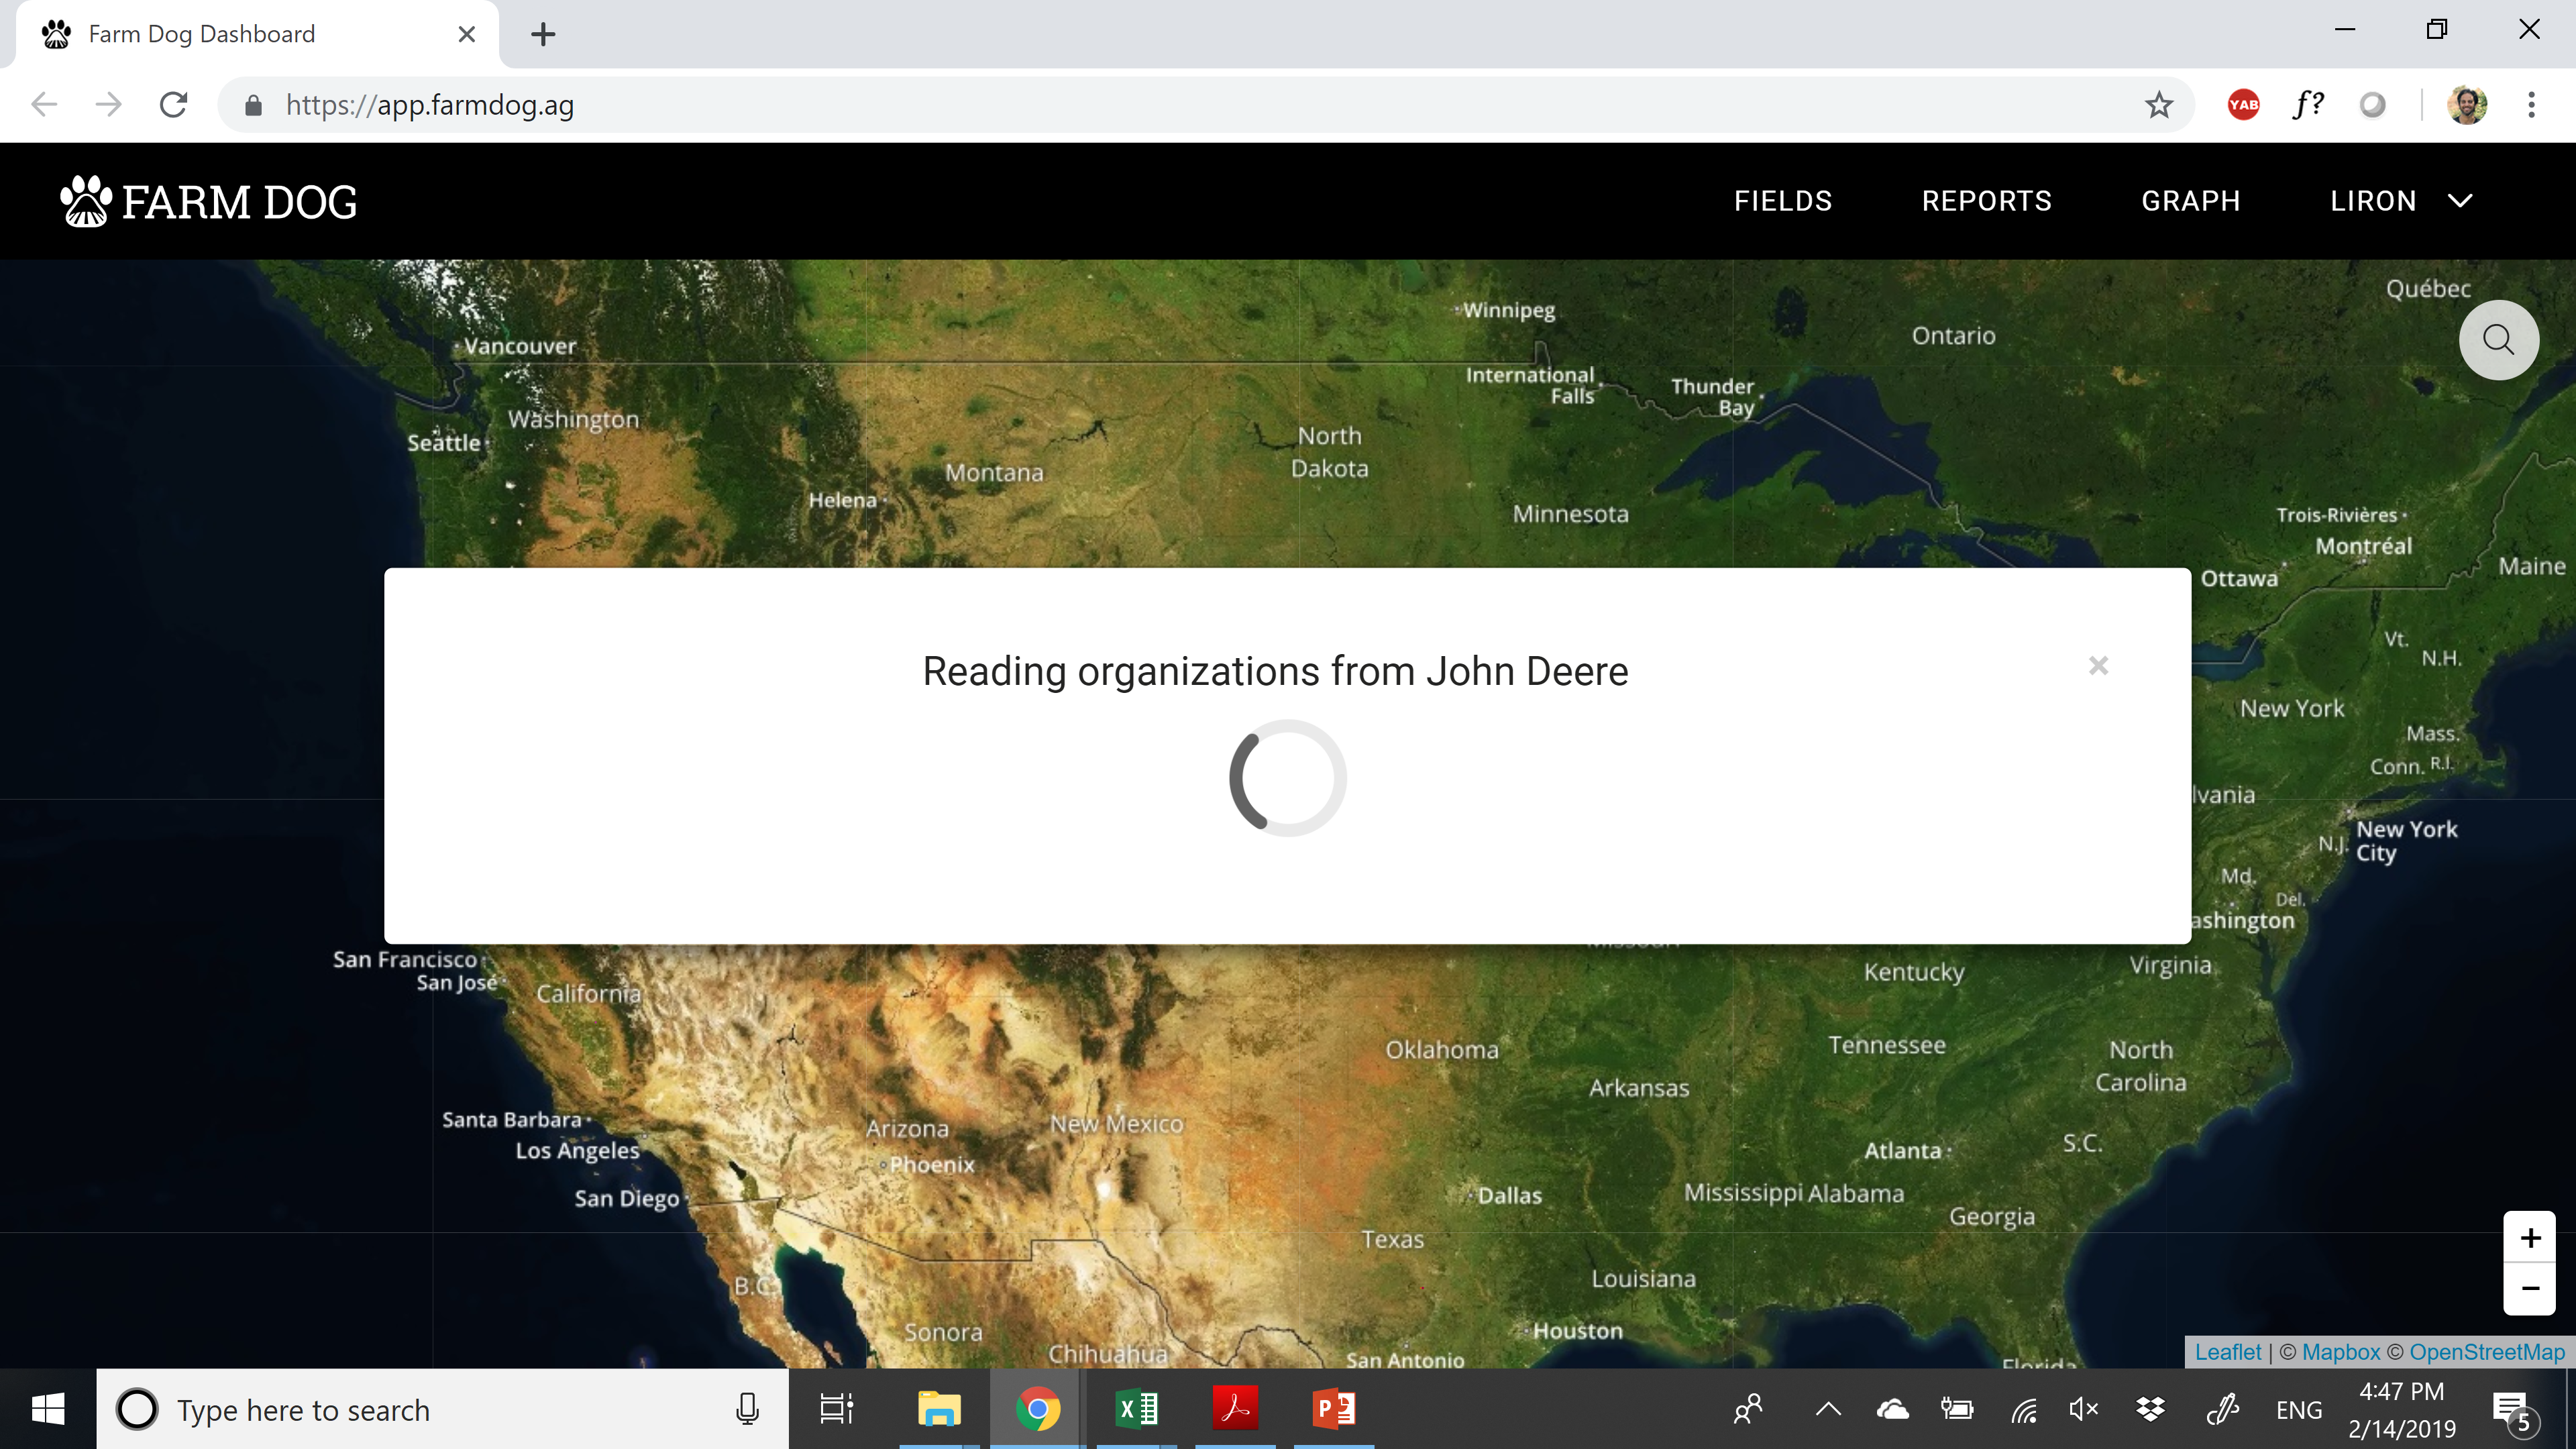Close the Farm Dog Dashboard tab

[466, 34]
